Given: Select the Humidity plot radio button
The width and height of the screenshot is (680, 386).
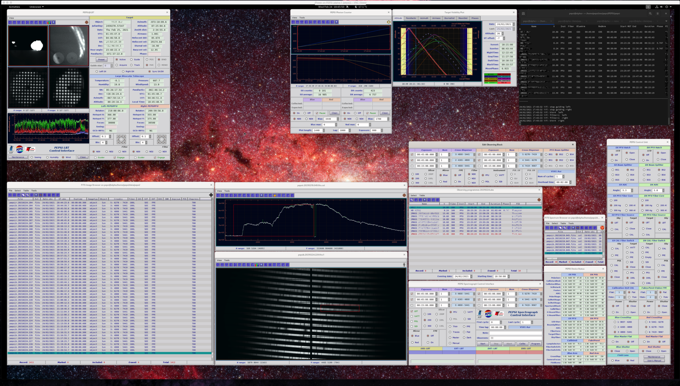Looking at the screenshot, I should point(47,157).
